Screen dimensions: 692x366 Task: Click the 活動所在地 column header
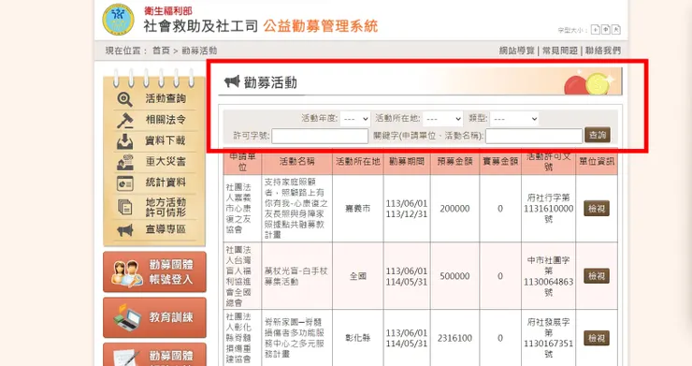point(358,162)
